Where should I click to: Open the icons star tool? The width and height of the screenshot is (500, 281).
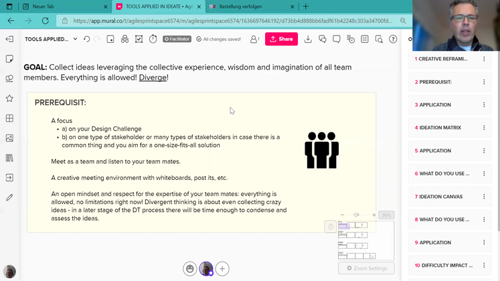click(9, 98)
